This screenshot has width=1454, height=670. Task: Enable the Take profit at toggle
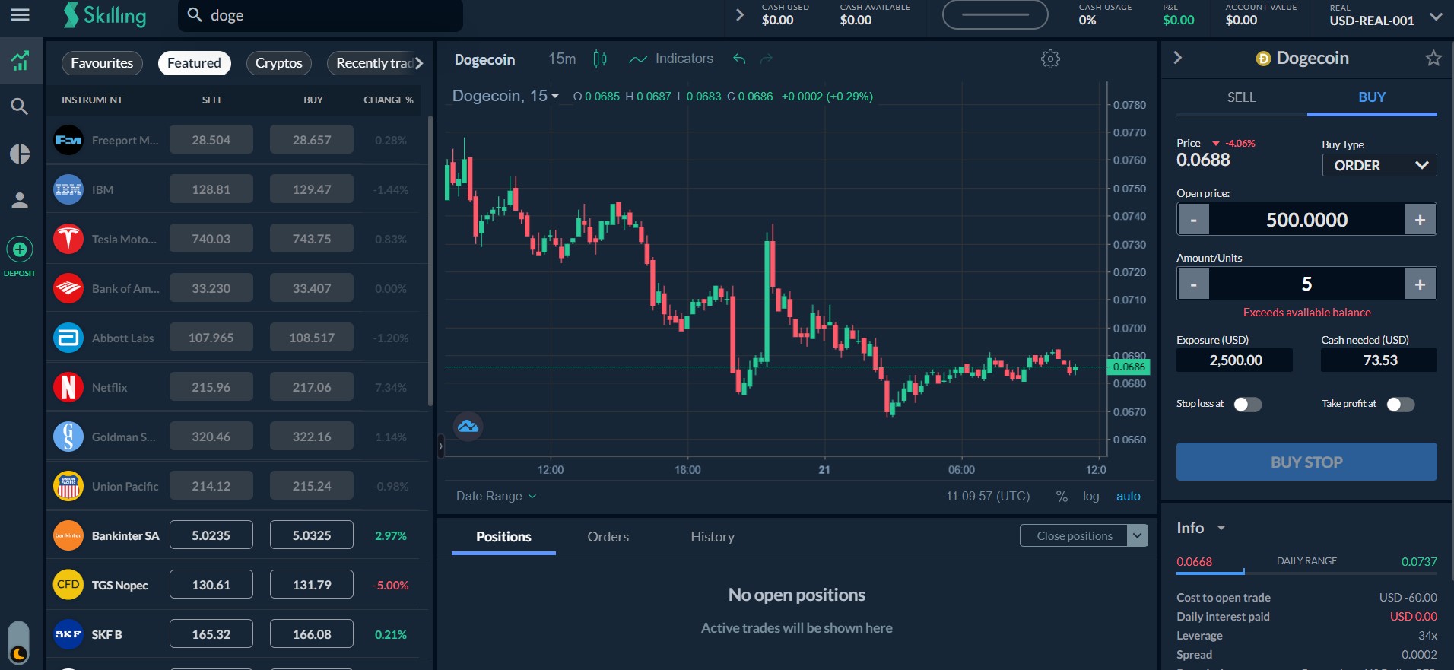point(1400,405)
